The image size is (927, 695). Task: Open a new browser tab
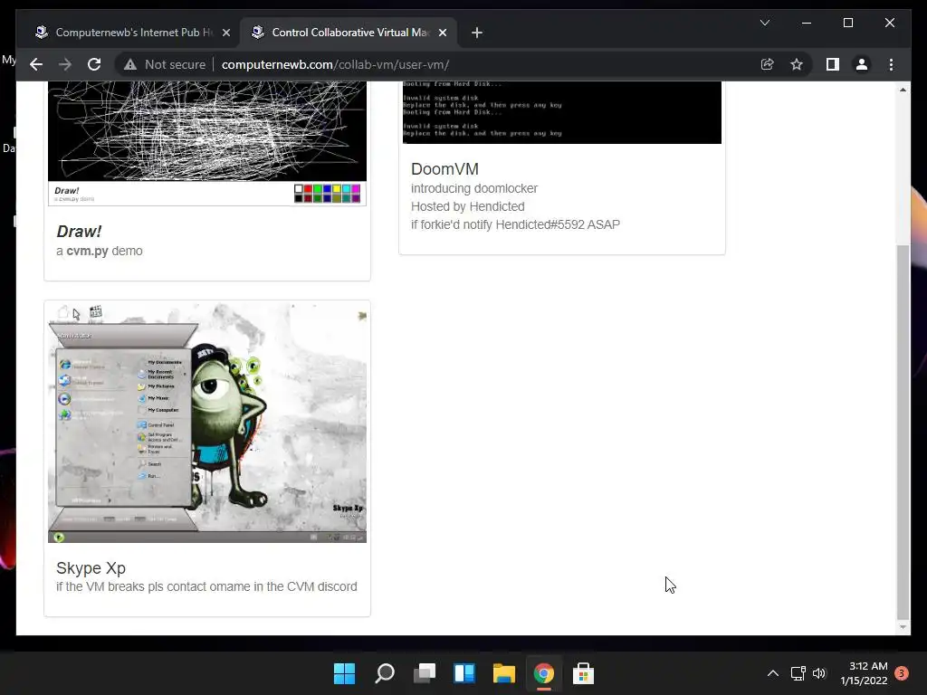click(477, 33)
